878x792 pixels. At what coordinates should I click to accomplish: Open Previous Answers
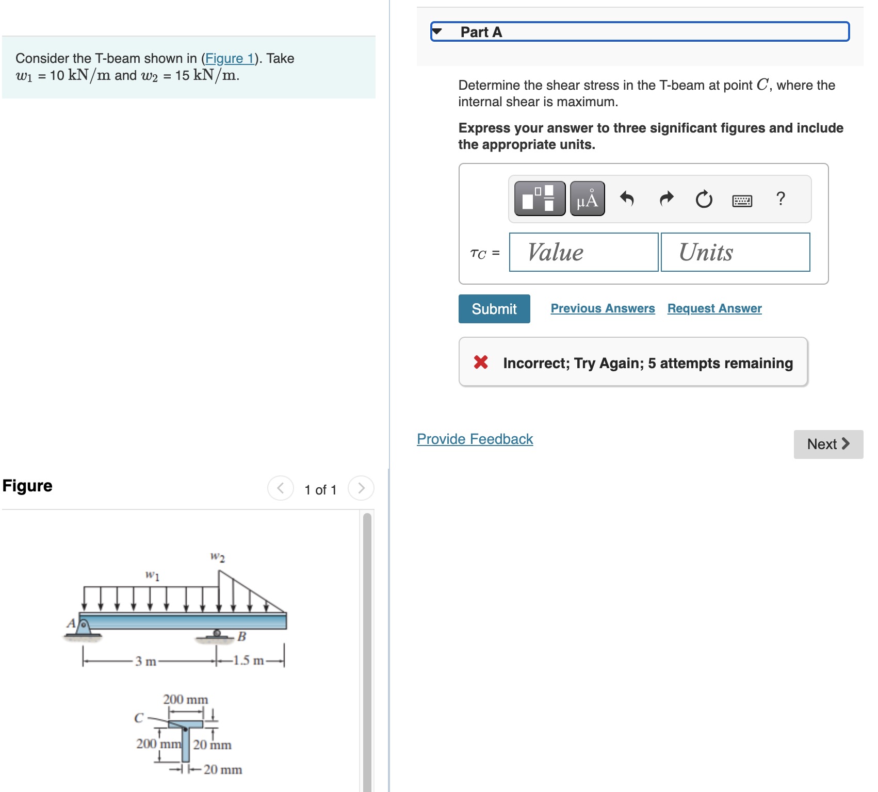[x=602, y=308]
